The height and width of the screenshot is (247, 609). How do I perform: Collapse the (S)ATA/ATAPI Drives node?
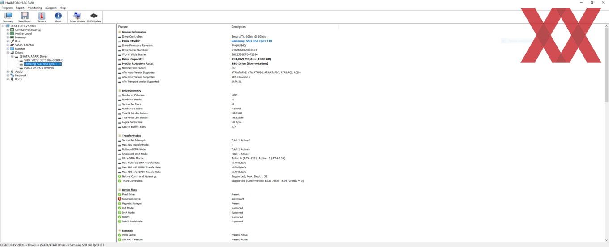(x=12, y=56)
